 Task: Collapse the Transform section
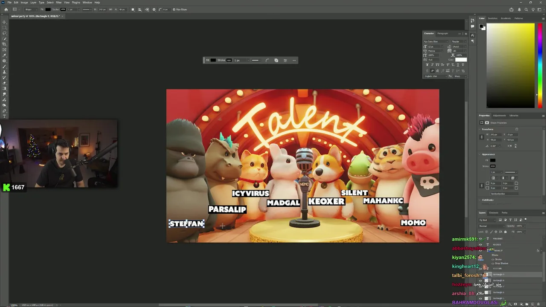tap(480, 129)
